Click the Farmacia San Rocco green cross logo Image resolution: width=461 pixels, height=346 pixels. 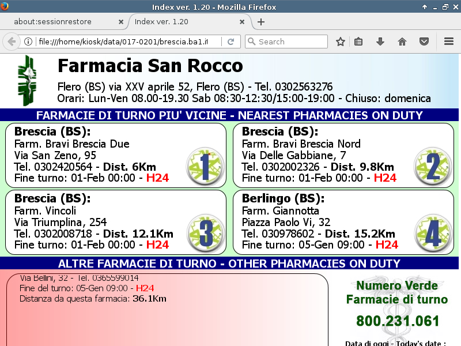pyautogui.click(x=26, y=80)
